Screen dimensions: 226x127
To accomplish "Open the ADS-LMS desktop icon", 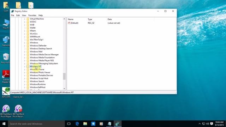I will pyautogui.click(x=6, y=93).
